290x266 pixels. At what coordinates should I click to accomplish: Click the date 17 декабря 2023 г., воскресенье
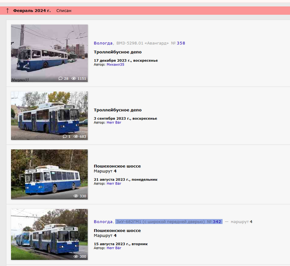(x=126, y=60)
